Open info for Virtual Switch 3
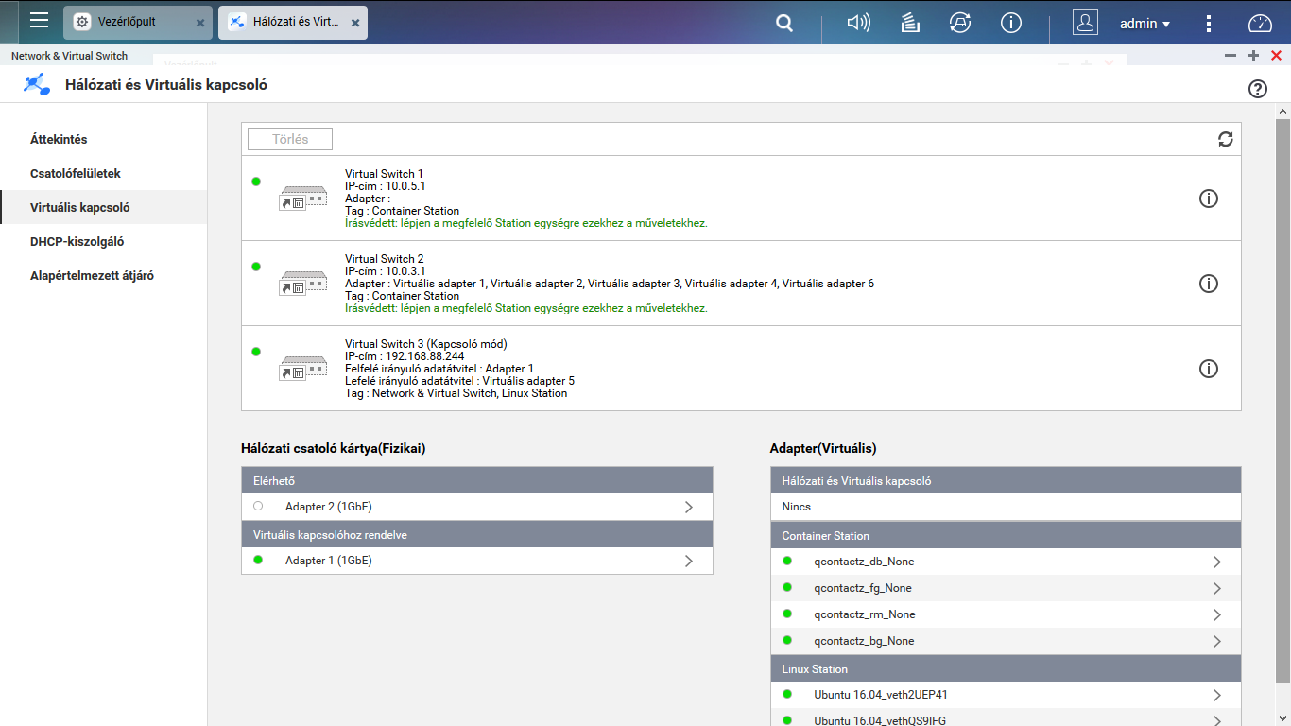The image size is (1291, 726). coord(1209,368)
